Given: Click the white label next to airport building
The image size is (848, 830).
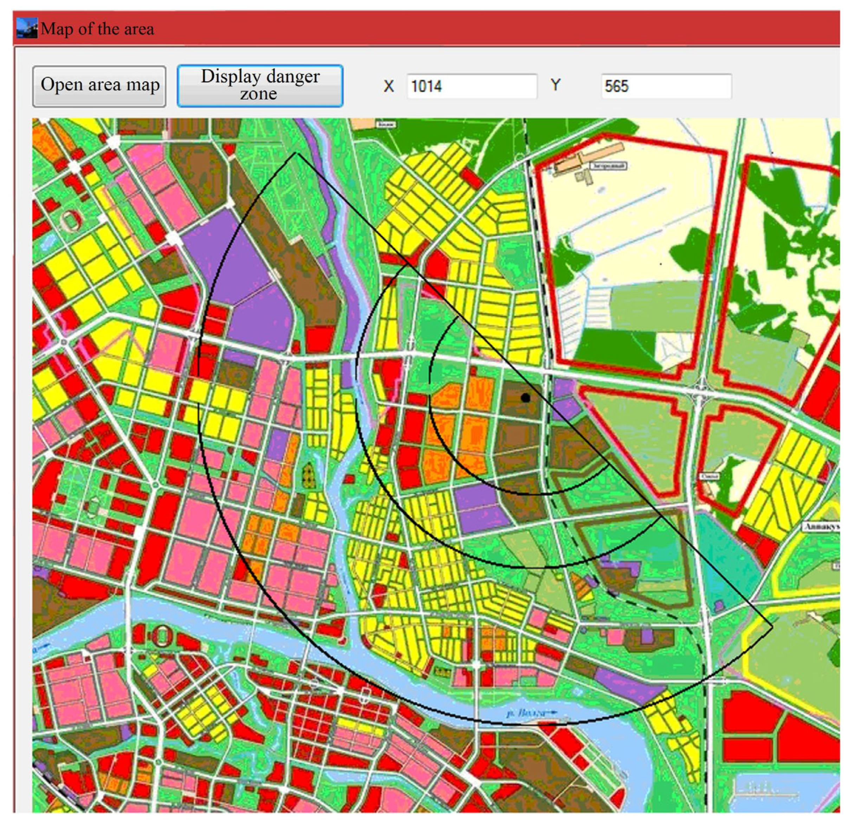Looking at the screenshot, I should pyautogui.click(x=608, y=166).
